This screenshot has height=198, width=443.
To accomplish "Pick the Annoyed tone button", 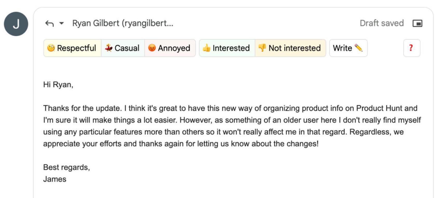I will pos(170,48).
